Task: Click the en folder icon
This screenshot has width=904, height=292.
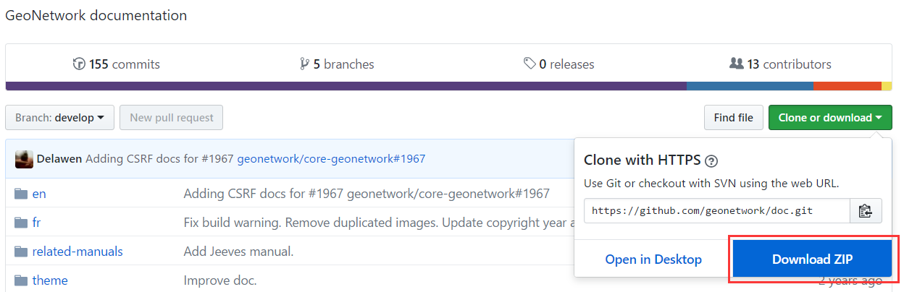Action: [x=20, y=194]
